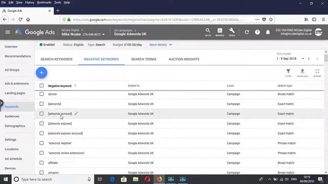
Task: Click the Google Ads logo
Action: [34, 32]
